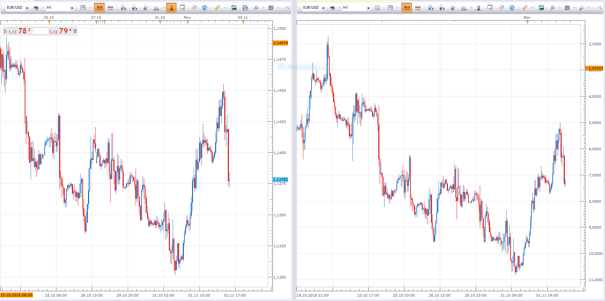
Task: Click zoom out magnifier in right chart toolbar
Action: [442, 8]
